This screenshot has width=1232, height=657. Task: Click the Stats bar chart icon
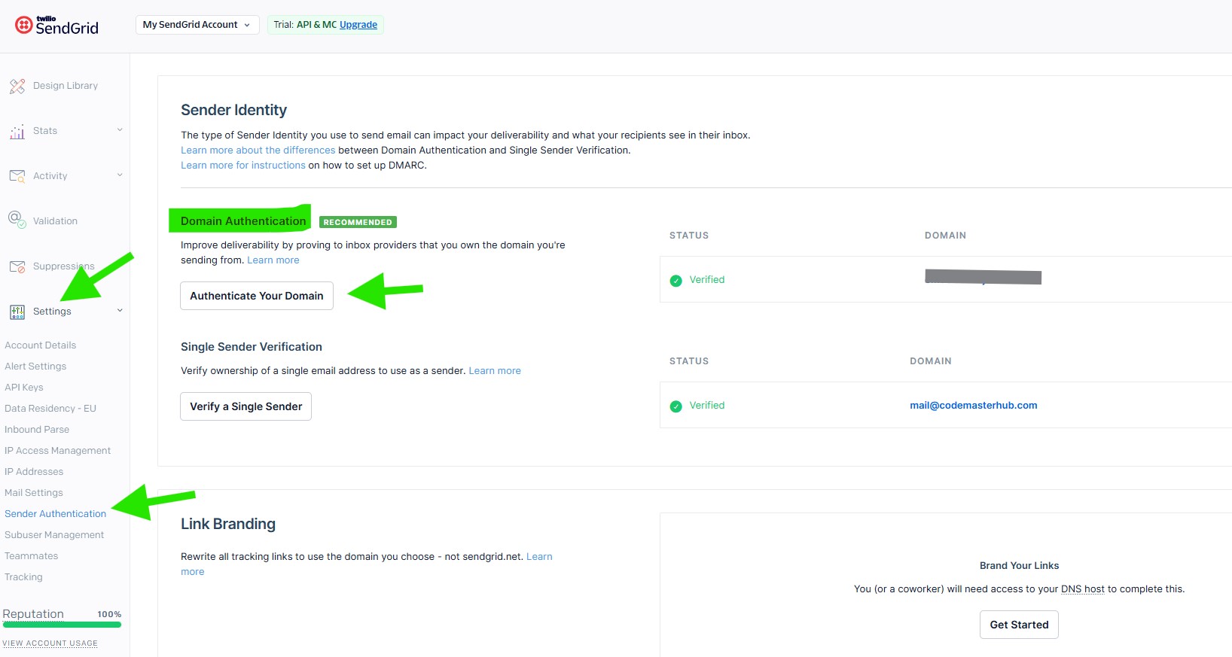(x=17, y=132)
